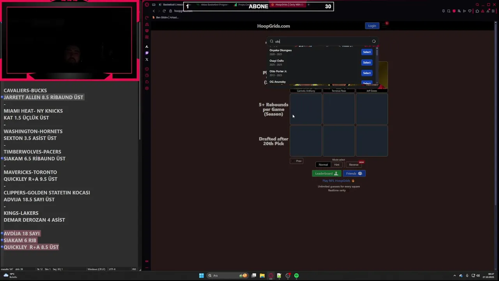Viewport: 499px width, 281px height.
Task: Click the QUICKLEY R+A 8.5 ÜST line
Action: coord(31,247)
